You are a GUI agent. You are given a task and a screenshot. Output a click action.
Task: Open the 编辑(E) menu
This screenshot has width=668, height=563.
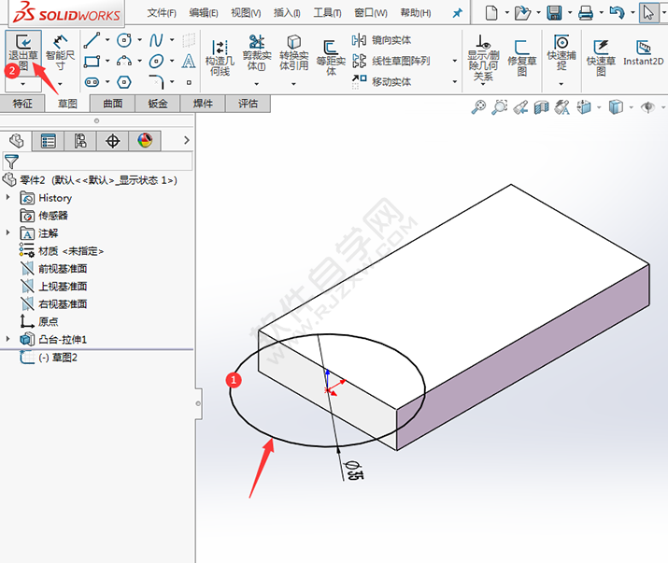(204, 13)
